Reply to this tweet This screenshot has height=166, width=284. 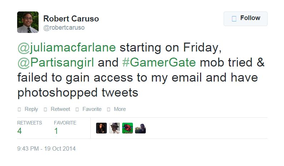(x=28, y=109)
